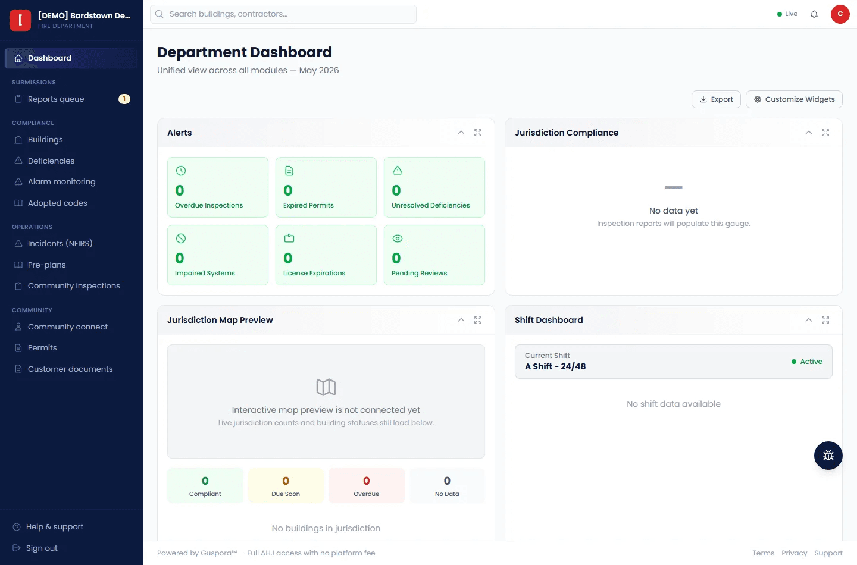Click the Reports queue badge showing 1
Image resolution: width=857 pixels, height=565 pixels.
tap(124, 99)
